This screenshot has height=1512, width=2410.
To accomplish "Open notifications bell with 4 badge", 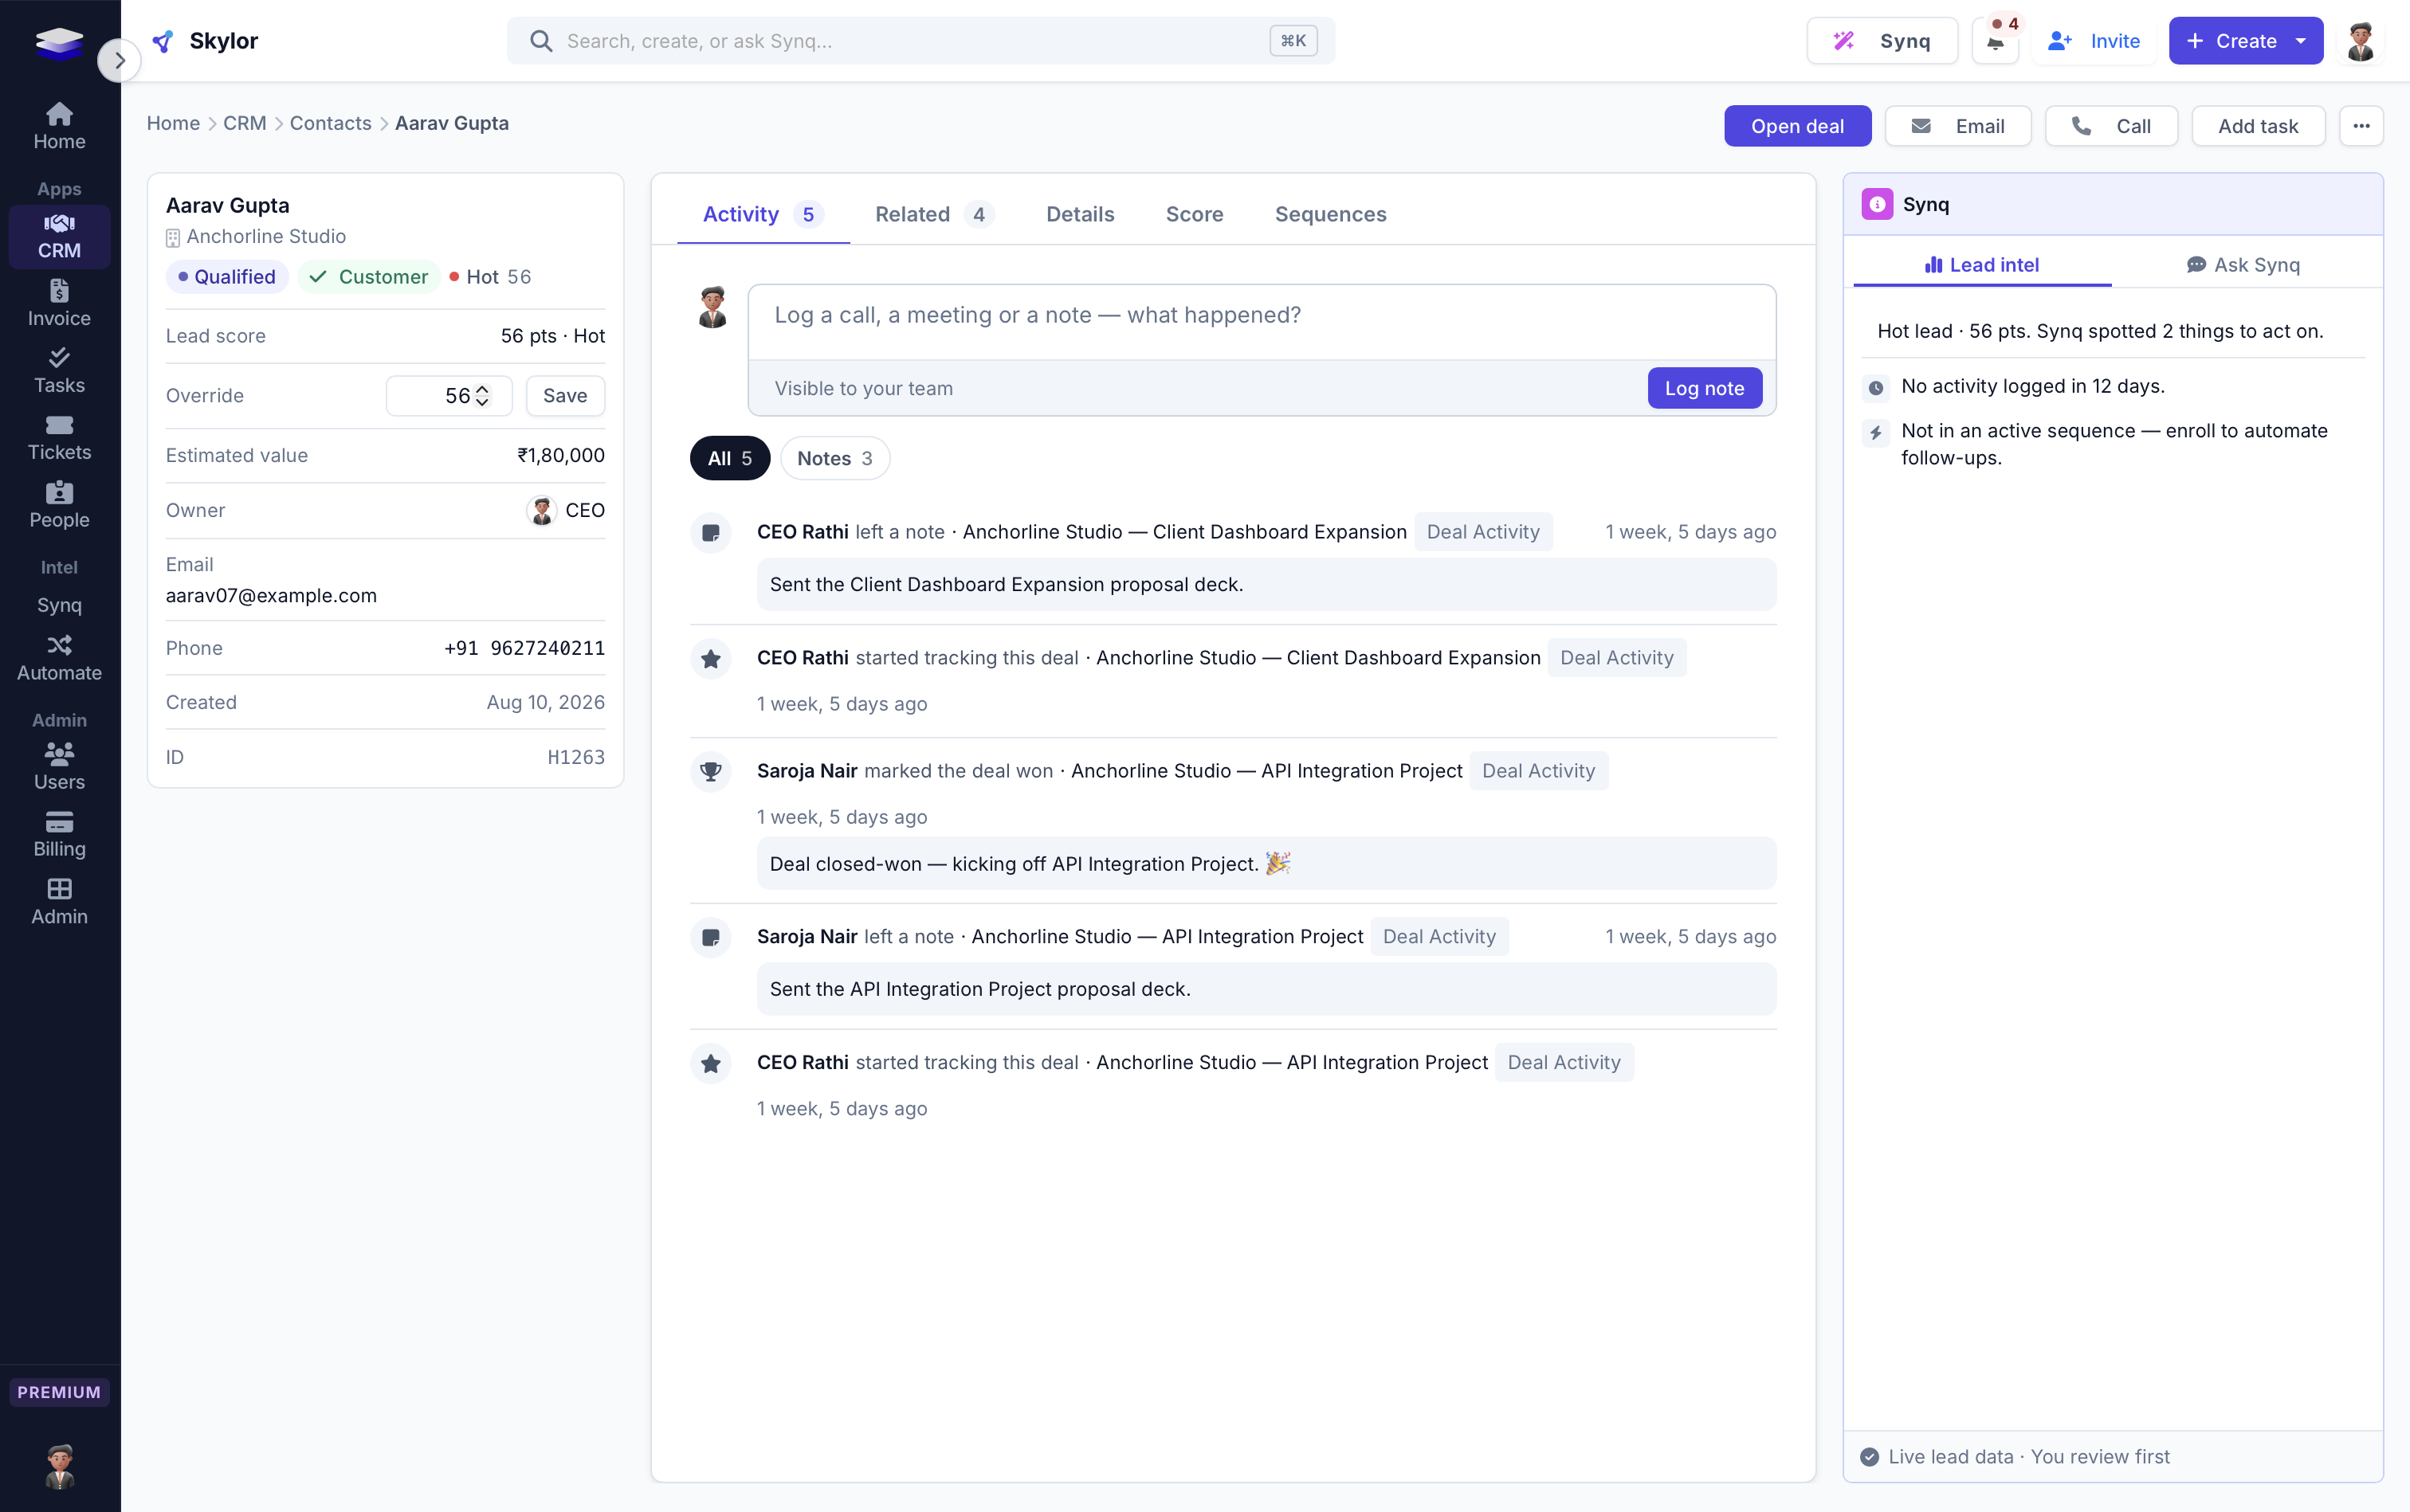I will (1996, 41).
